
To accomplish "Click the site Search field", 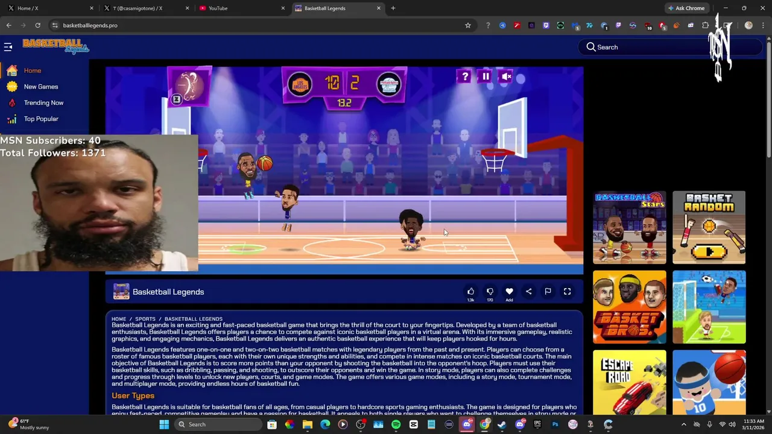I will [x=669, y=47].
